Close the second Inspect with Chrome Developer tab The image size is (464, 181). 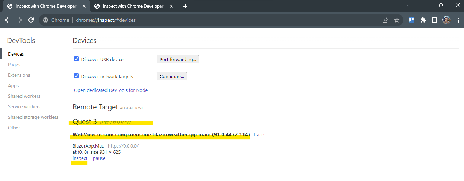171,6
